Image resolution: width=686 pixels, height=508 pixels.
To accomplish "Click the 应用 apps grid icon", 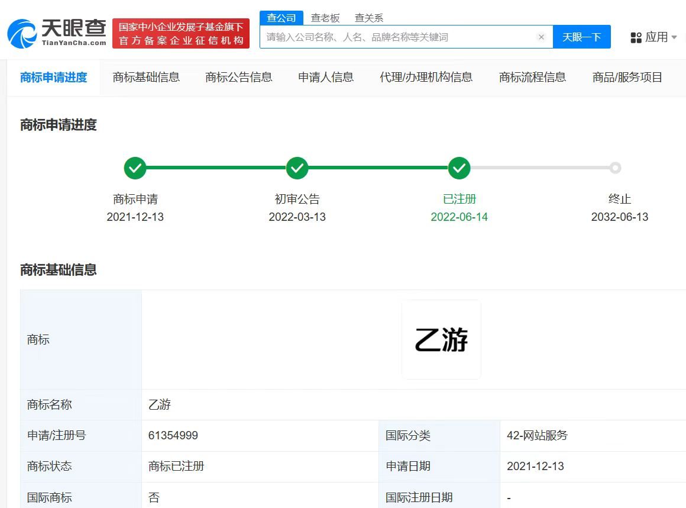I will click(x=636, y=37).
